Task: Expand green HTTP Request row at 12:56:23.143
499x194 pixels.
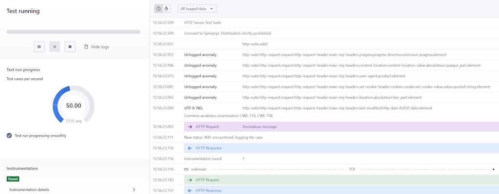Action: [x=342, y=180]
